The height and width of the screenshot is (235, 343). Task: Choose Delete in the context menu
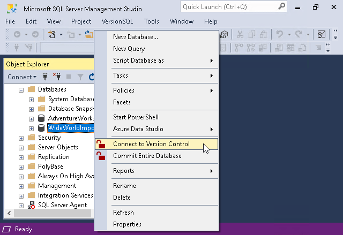[x=156, y=198]
